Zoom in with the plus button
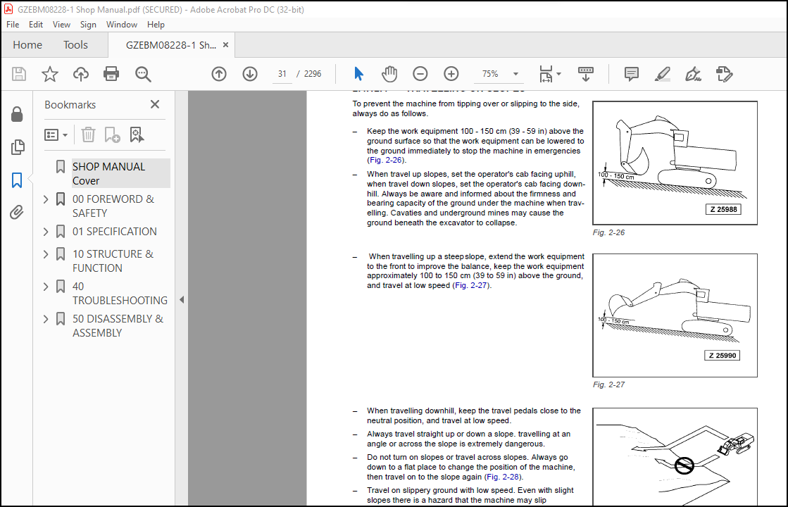Viewport: 788px width, 507px height. [451, 74]
